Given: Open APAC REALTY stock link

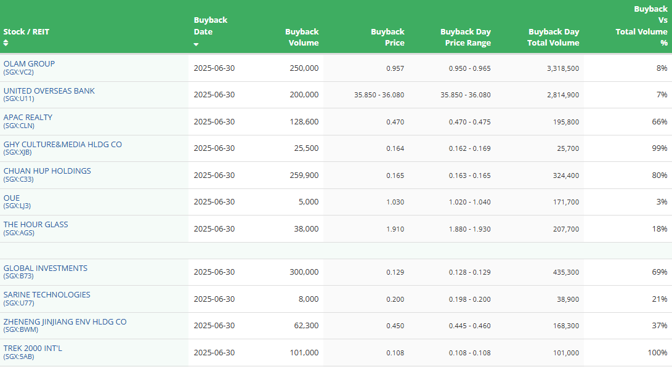Looking at the screenshot, I should [x=28, y=118].
